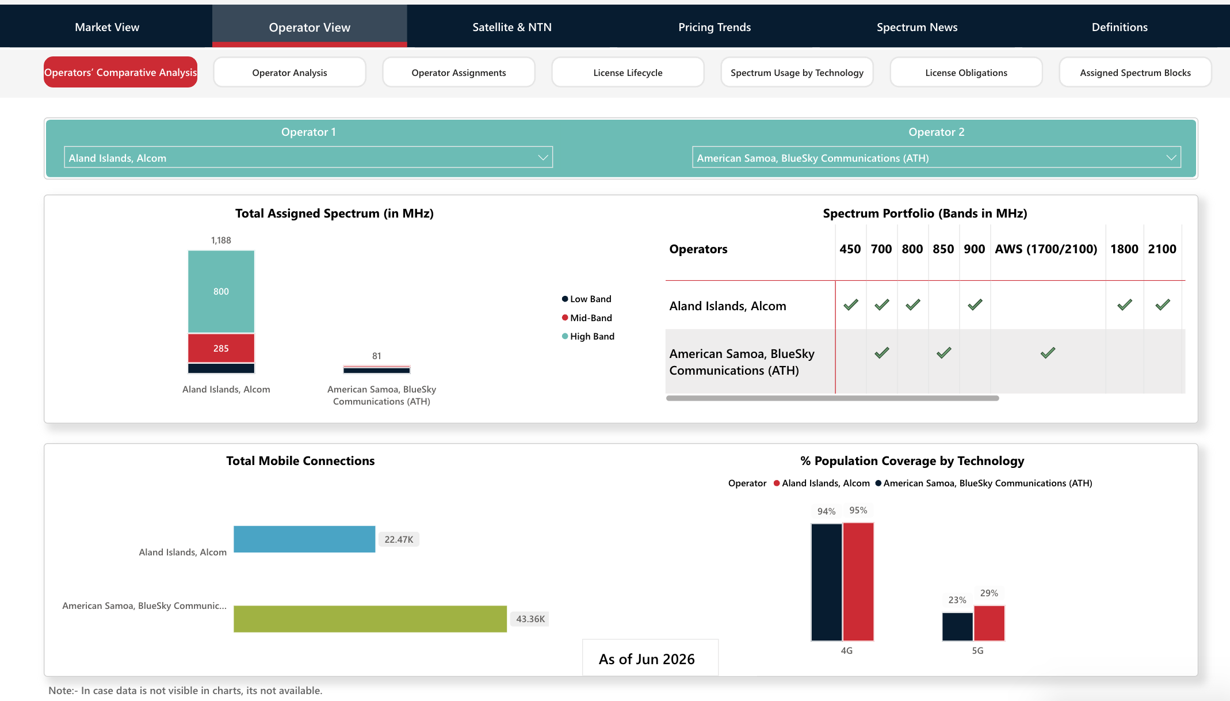Select the 29% red 5G coverage bar

pyautogui.click(x=989, y=623)
